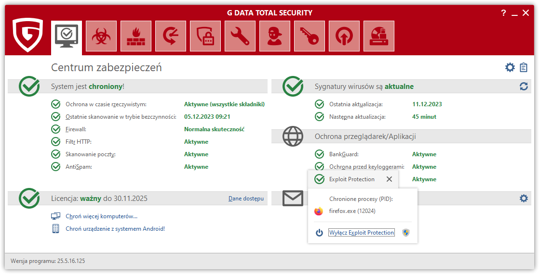Close the Exploit Protection popup
The height and width of the screenshot is (274, 539).
[x=389, y=179]
